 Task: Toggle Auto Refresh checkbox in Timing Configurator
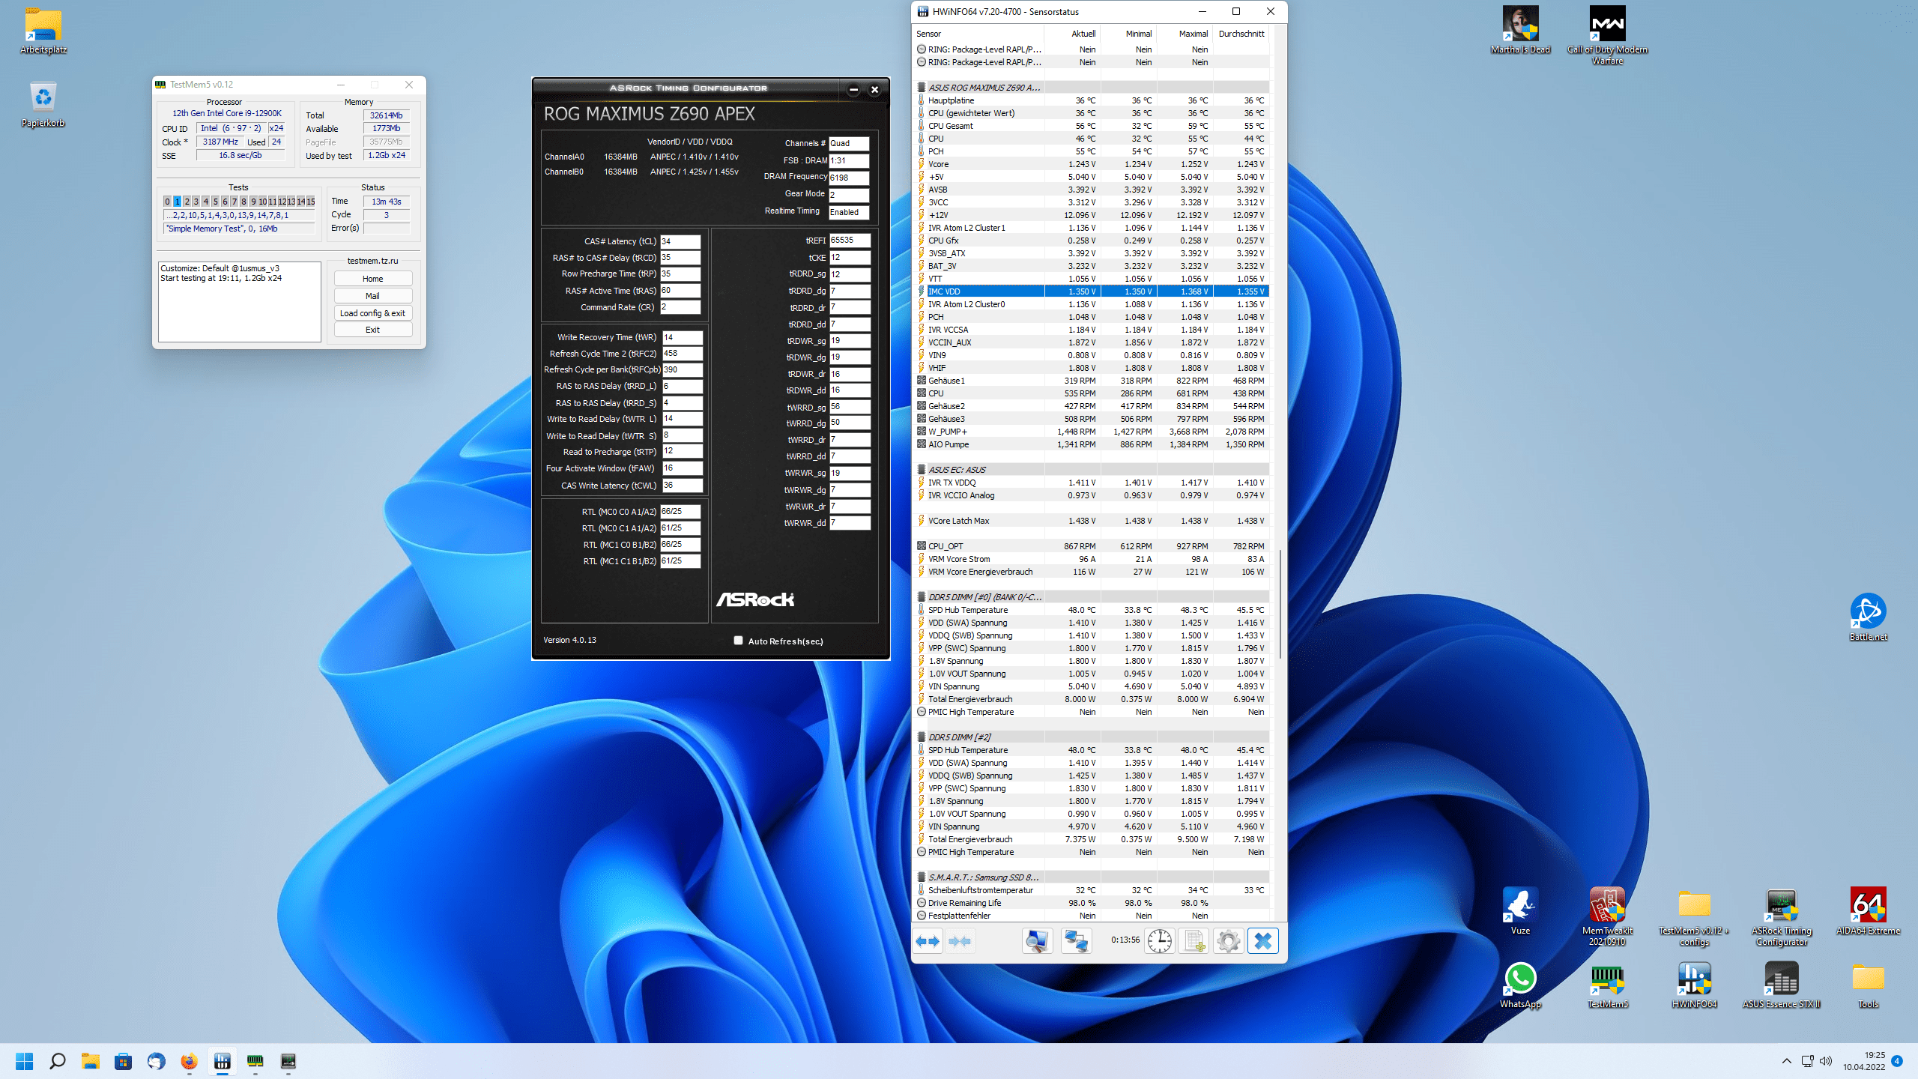pos(738,641)
